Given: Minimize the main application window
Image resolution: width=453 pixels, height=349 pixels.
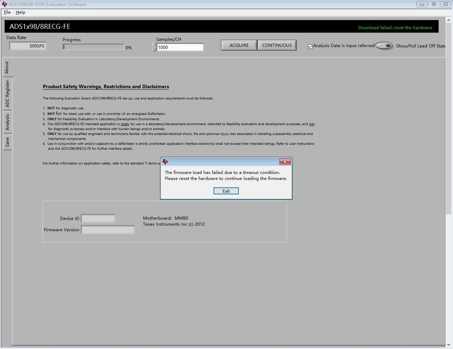Looking at the screenshot, I should (422, 4).
